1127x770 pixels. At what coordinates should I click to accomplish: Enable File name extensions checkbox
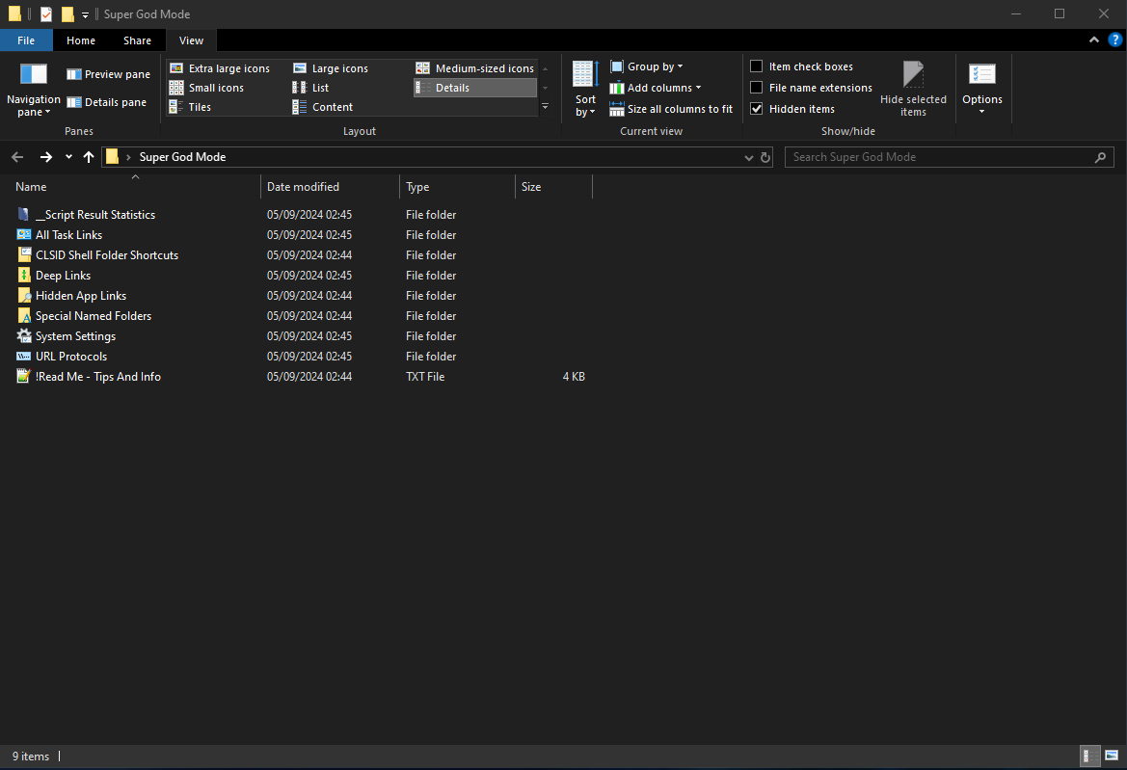pyautogui.click(x=756, y=88)
